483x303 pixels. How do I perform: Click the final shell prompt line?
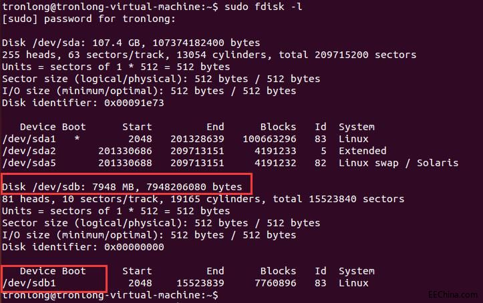(110, 295)
